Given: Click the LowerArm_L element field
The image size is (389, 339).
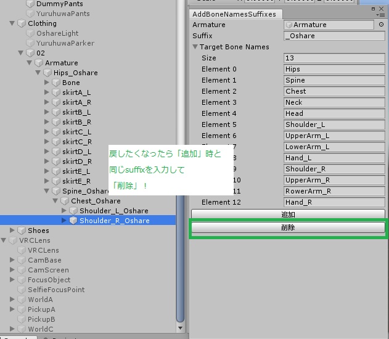Looking at the screenshot, I should (x=334, y=147).
